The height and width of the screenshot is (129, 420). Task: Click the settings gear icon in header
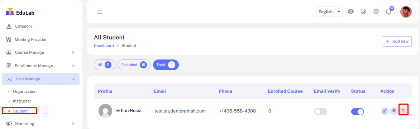pos(376,11)
